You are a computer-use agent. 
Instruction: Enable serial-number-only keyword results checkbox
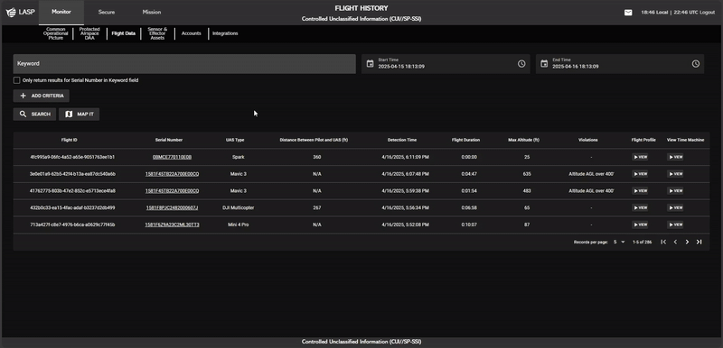coord(17,80)
